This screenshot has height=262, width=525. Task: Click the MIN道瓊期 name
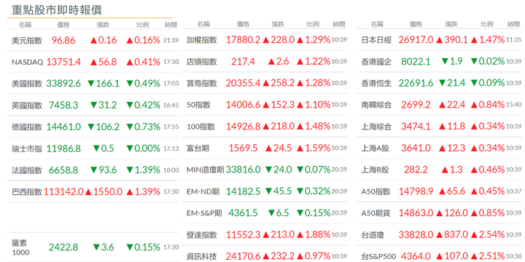tap(205, 170)
